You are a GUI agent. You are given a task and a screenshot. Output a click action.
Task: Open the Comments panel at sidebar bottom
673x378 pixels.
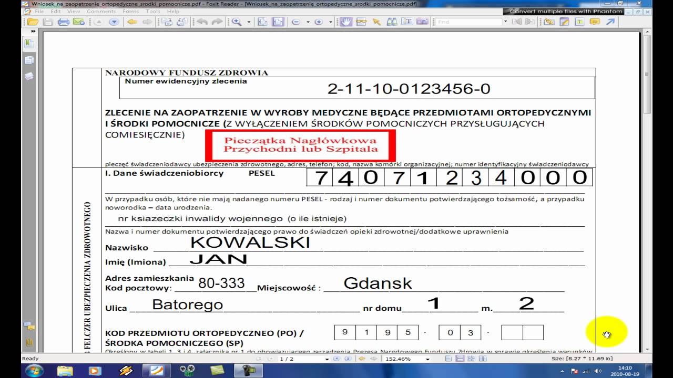click(29, 326)
